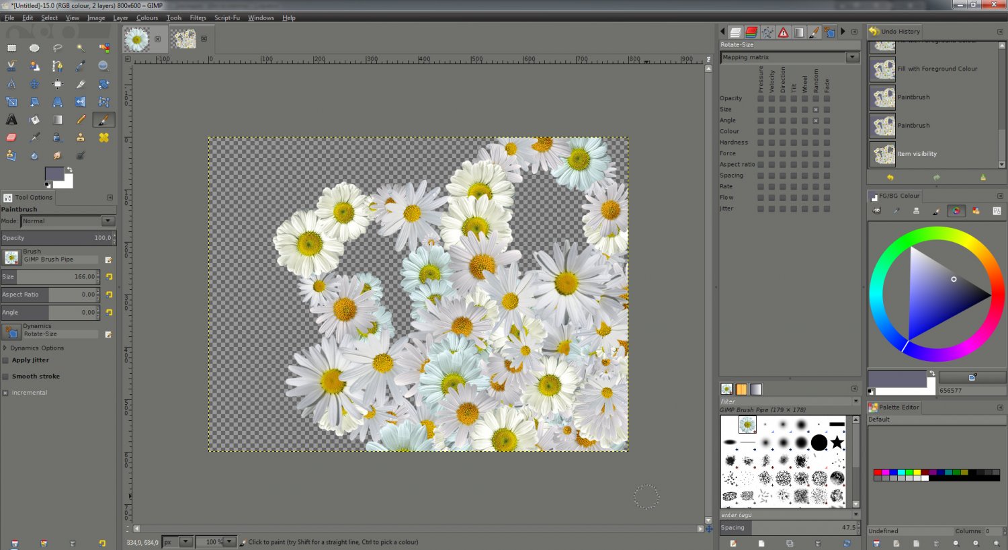Open the Mapping matrix dropdown
The image size is (1008, 550).
click(x=790, y=57)
